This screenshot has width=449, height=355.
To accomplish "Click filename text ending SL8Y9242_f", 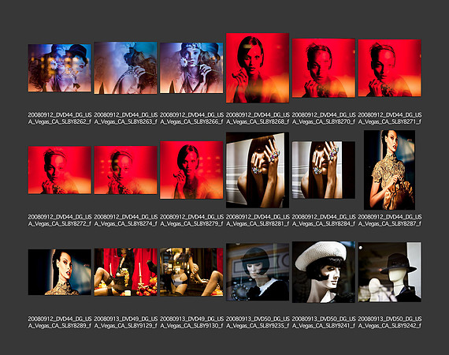I will coord(390,323).
